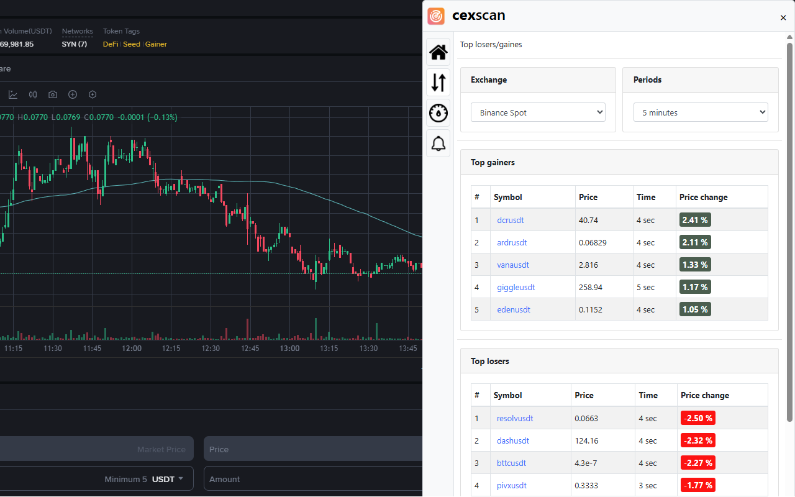Click the -2.32 % price change badge

point(698,440)
